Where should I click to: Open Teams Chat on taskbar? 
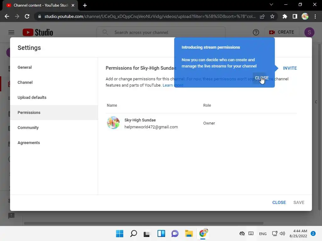175,233
